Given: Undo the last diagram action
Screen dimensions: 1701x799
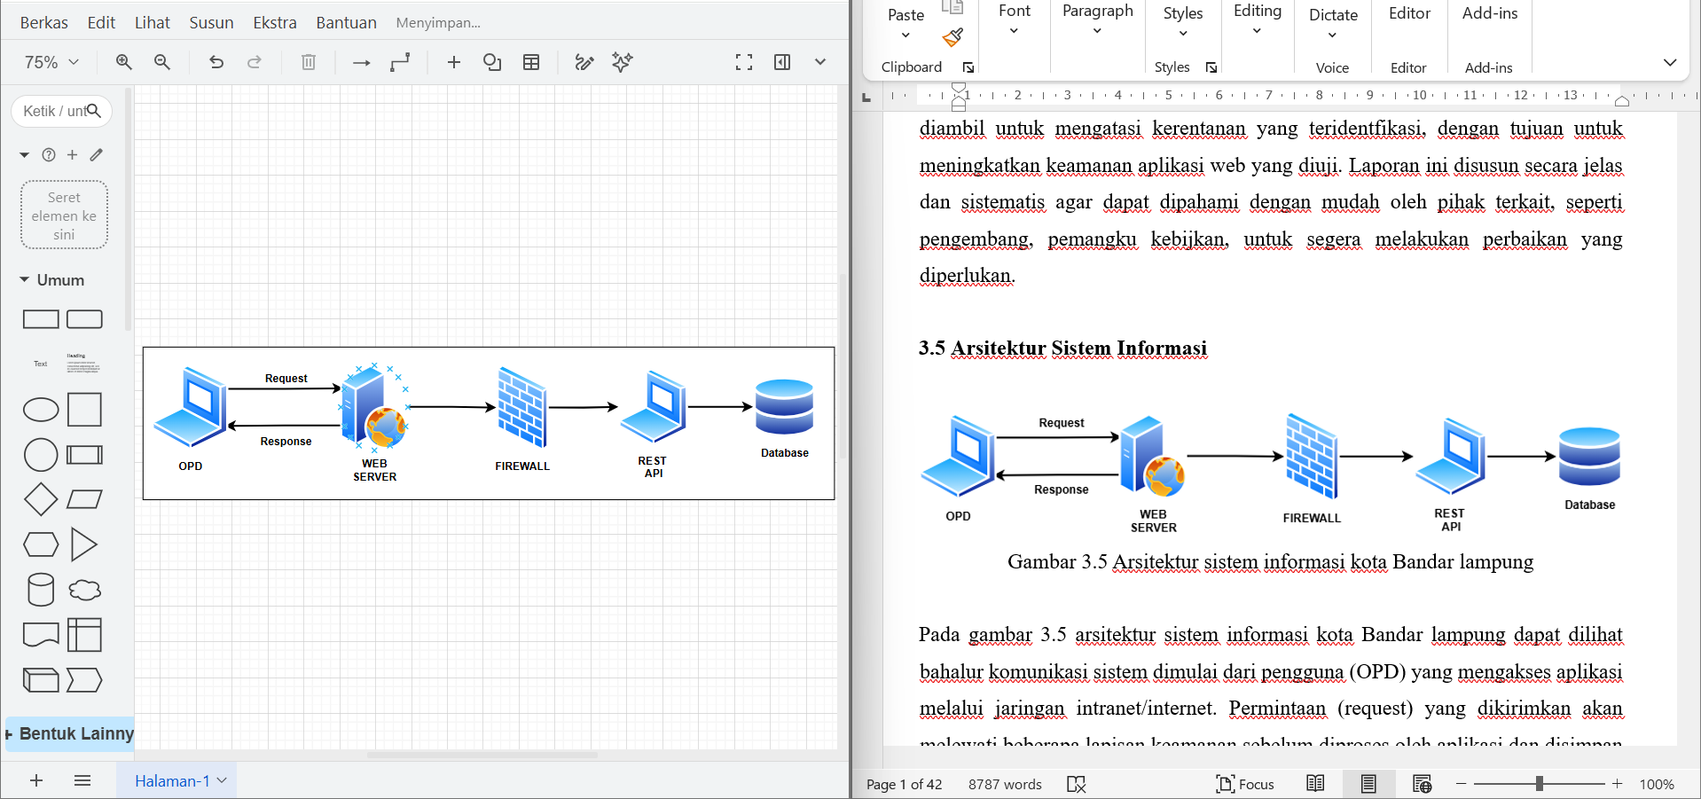Looking at the screenshot, I should click(216, 62).
